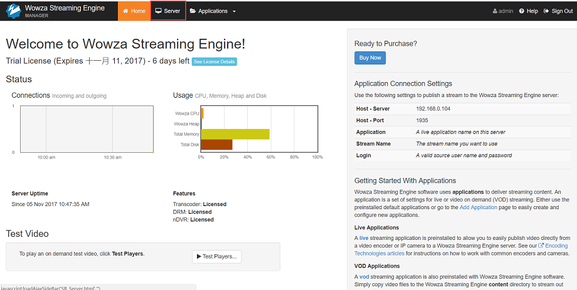
Task: Click the Live Applications subheading
Action: click(376, 227)
